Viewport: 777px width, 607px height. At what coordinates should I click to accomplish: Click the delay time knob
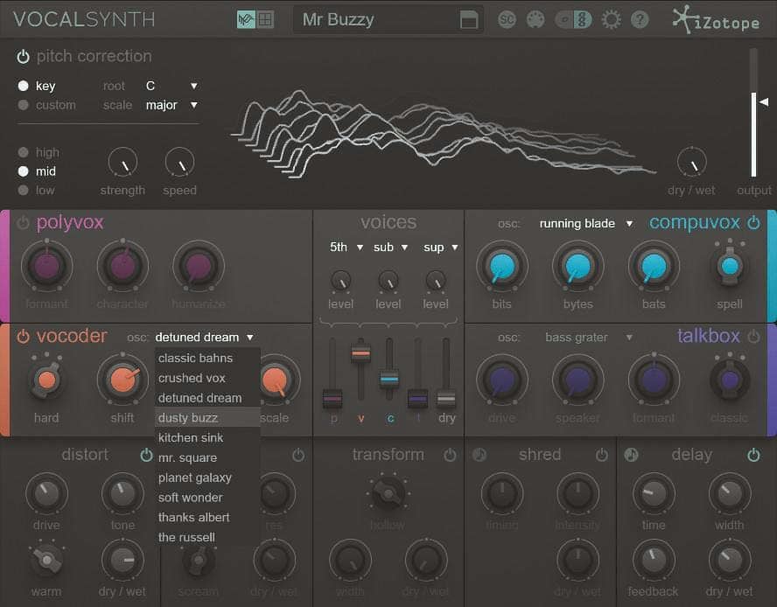point(654,493)
